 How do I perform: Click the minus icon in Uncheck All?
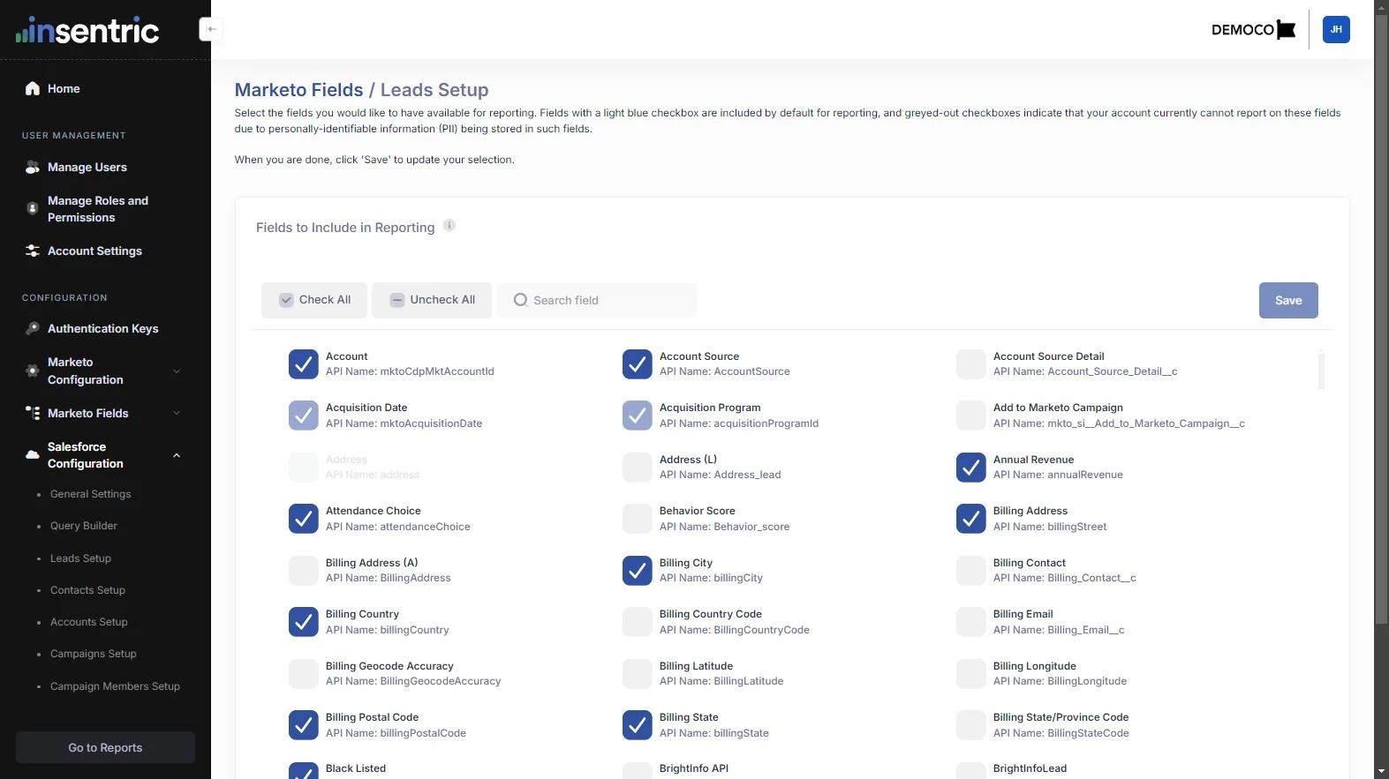[397, 300]
